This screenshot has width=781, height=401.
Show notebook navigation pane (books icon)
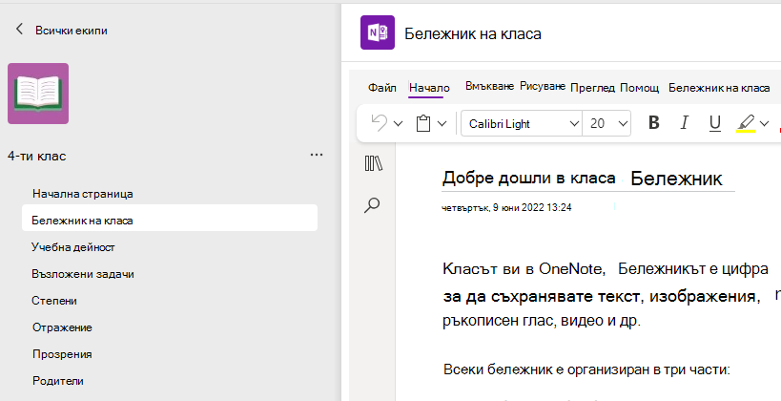pyautogui.click(x=374, y=163)
